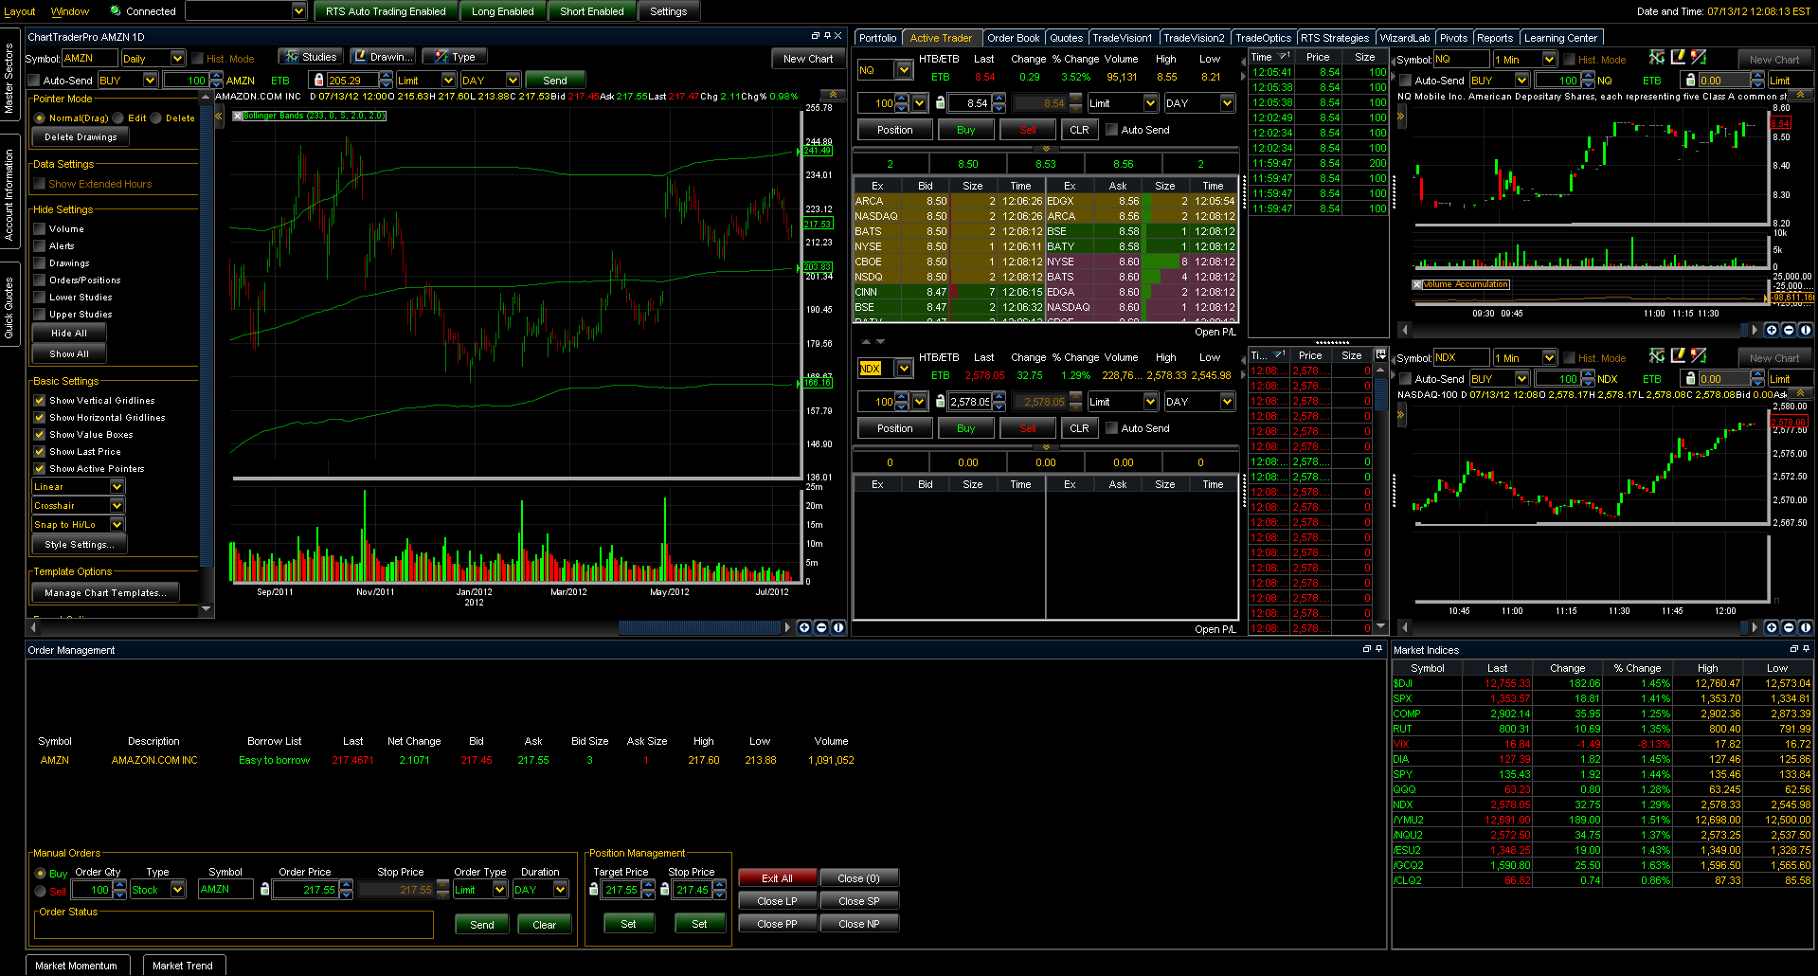
Task: Zoom in on the AMZN chart
Action: [804, 627]
